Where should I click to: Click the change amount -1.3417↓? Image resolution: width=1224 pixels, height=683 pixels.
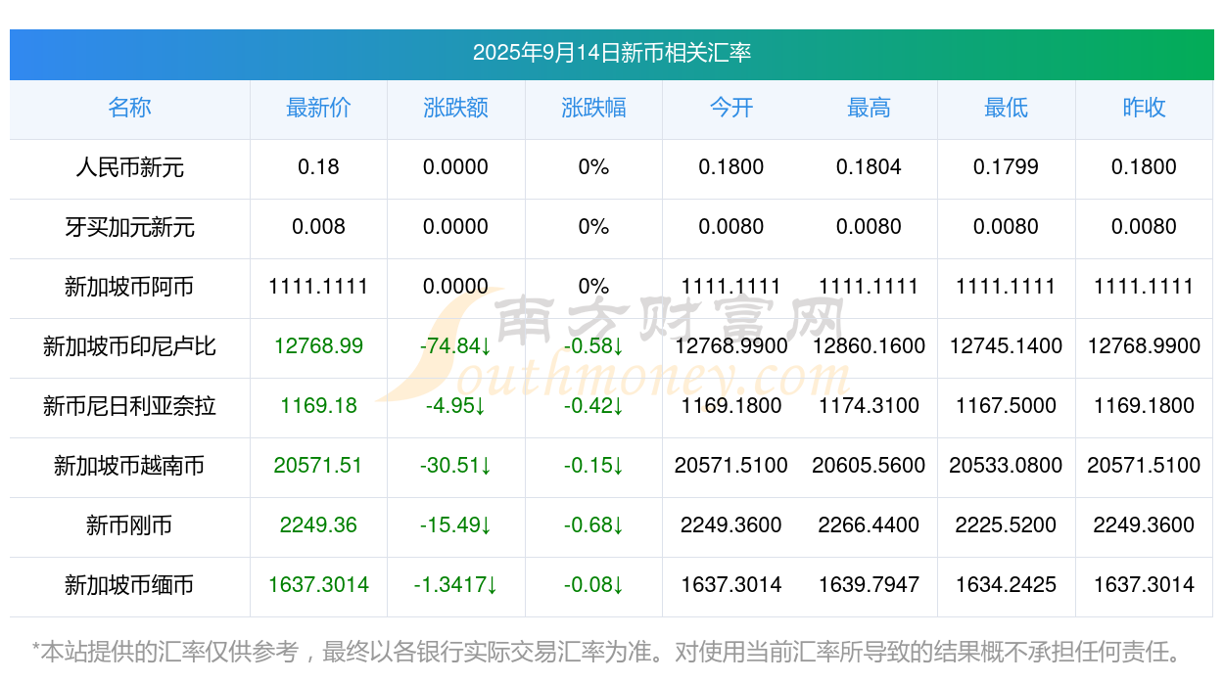point(456,585)
